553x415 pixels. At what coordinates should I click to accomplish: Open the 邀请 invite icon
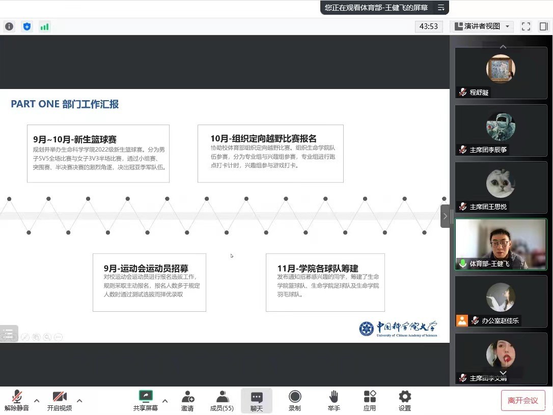[187, 401]
